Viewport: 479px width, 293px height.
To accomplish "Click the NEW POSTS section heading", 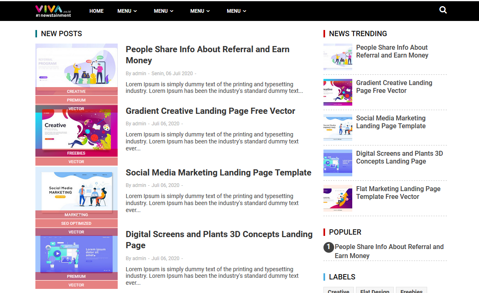I will (61, 34).
